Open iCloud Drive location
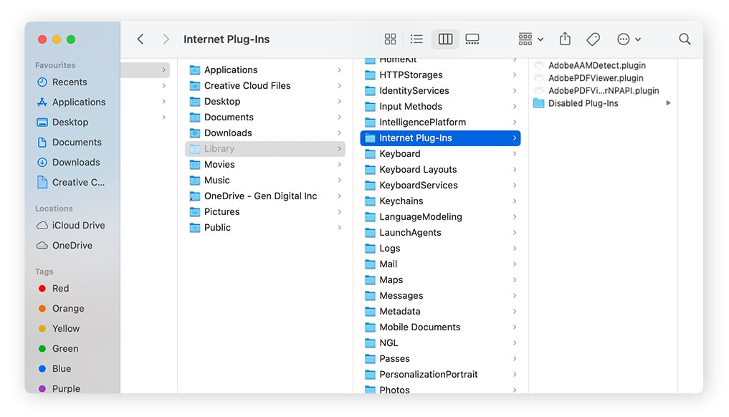The image size is (729, 417). pyautogui.click(x=70, y=225)
